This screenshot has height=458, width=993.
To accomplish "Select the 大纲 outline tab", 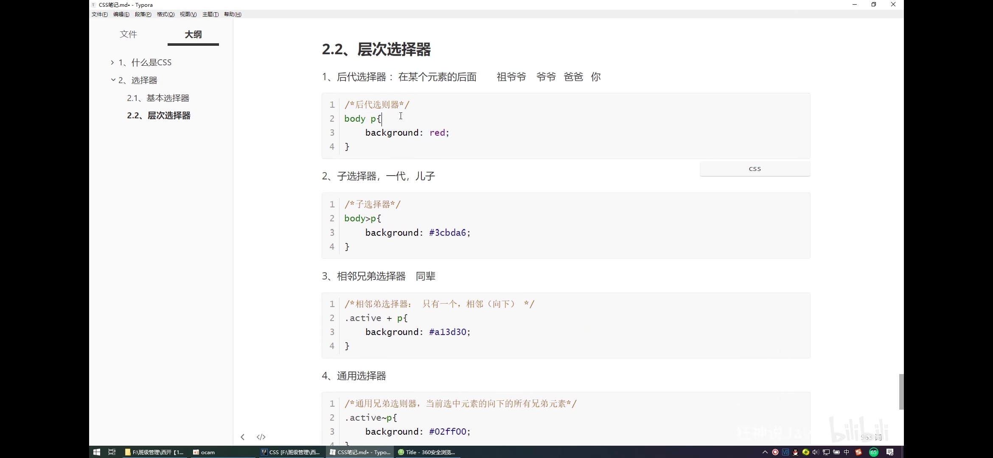I will pos(193,34).
